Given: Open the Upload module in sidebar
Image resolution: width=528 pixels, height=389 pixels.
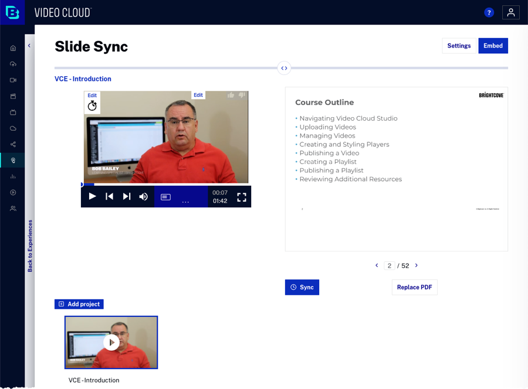Looking at the screenshot, I should click(x=13, y=64).
